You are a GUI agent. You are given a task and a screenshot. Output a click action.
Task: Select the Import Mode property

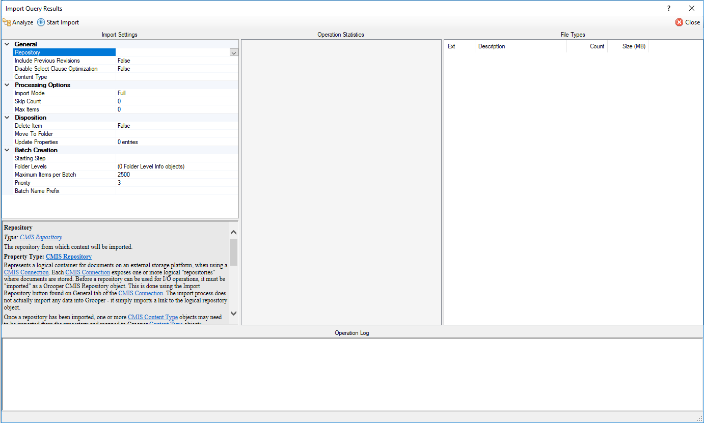tap(125, 93)
